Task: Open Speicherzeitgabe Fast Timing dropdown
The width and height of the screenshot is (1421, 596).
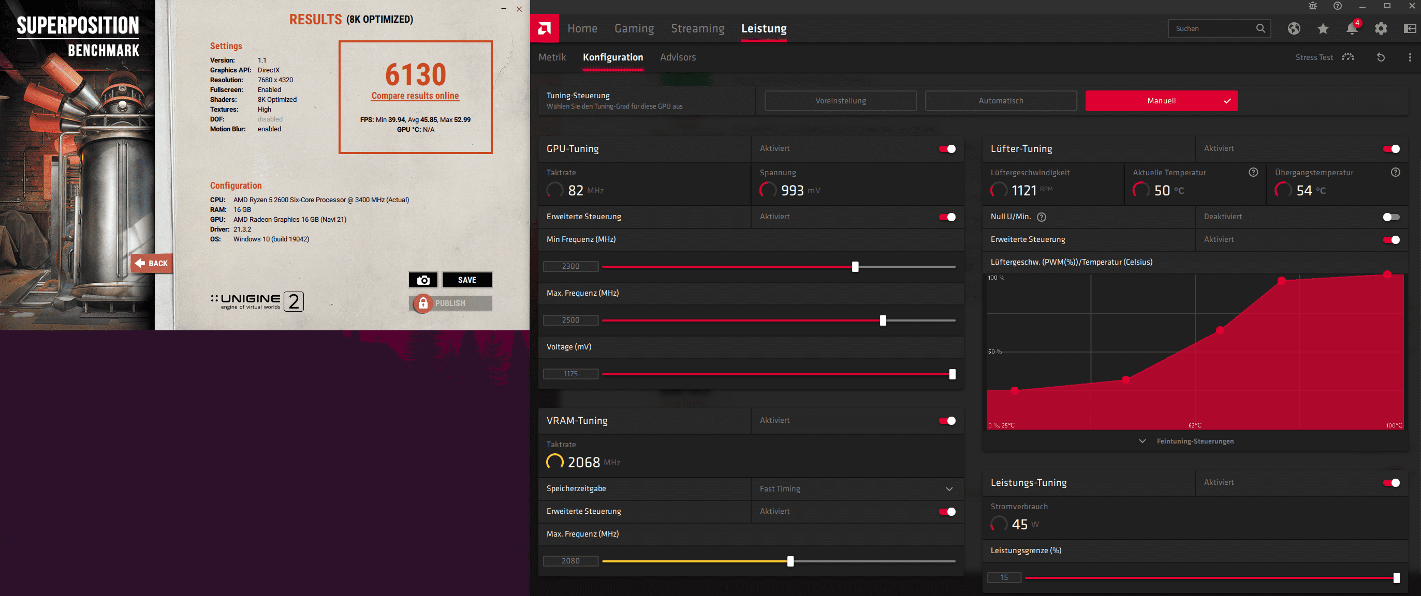Action: (857, 488)
